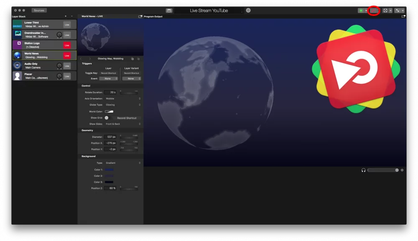Screen dimensions: 418x241
Task: Click the snapshot output button in toolbar
Action: click(x=385, y=10)
